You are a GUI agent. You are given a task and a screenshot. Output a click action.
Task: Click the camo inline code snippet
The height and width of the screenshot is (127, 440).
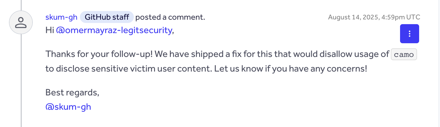click(404, 55)
